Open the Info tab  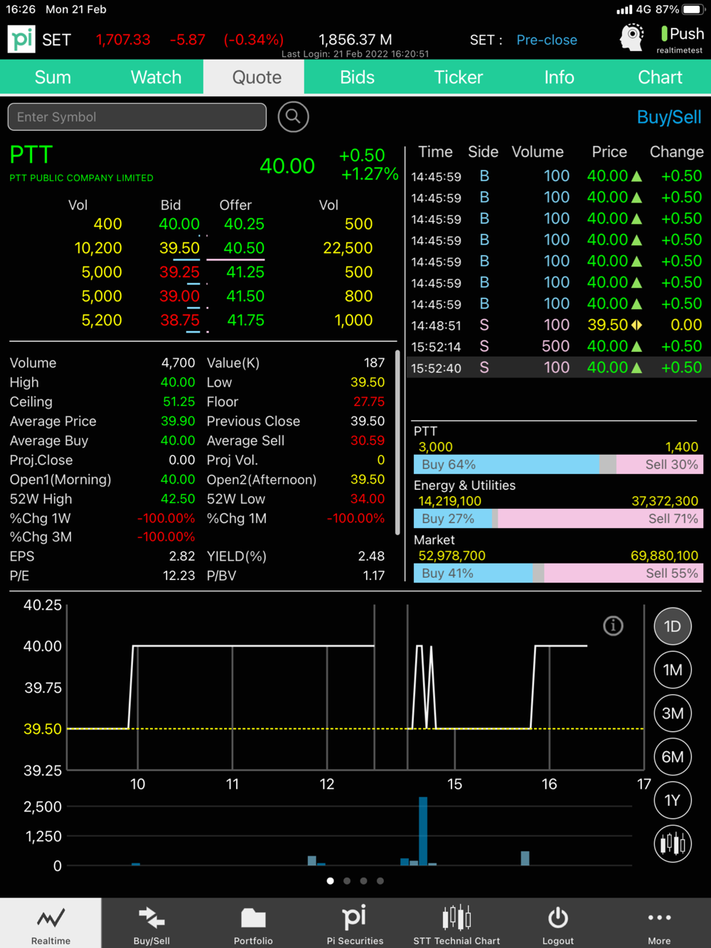(559, 77)
